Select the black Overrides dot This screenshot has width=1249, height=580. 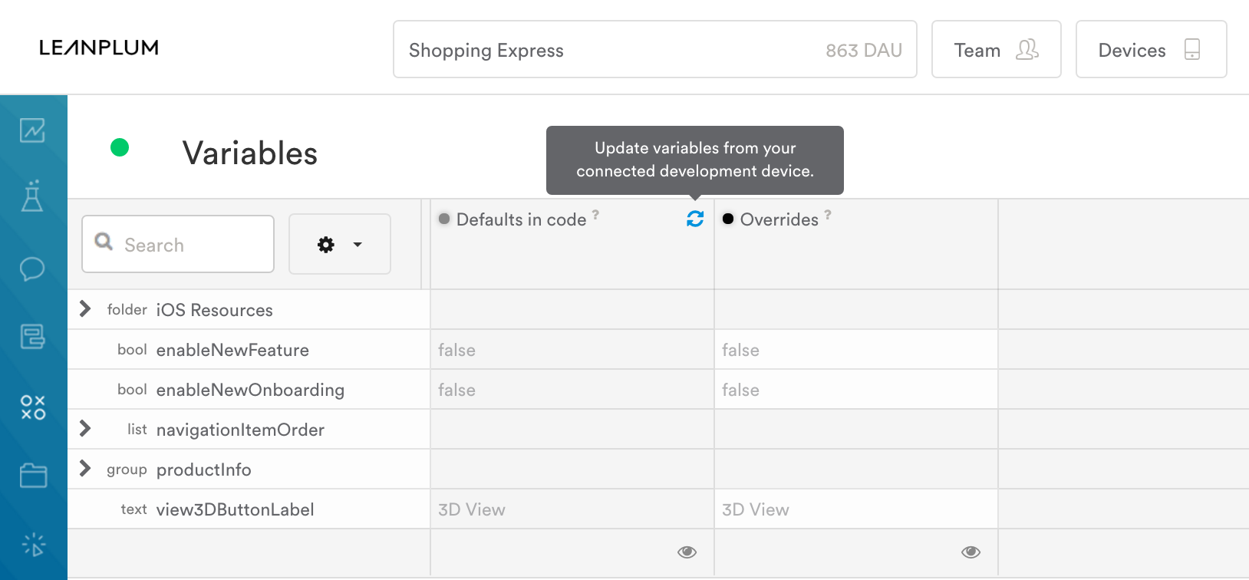[728, 219]
